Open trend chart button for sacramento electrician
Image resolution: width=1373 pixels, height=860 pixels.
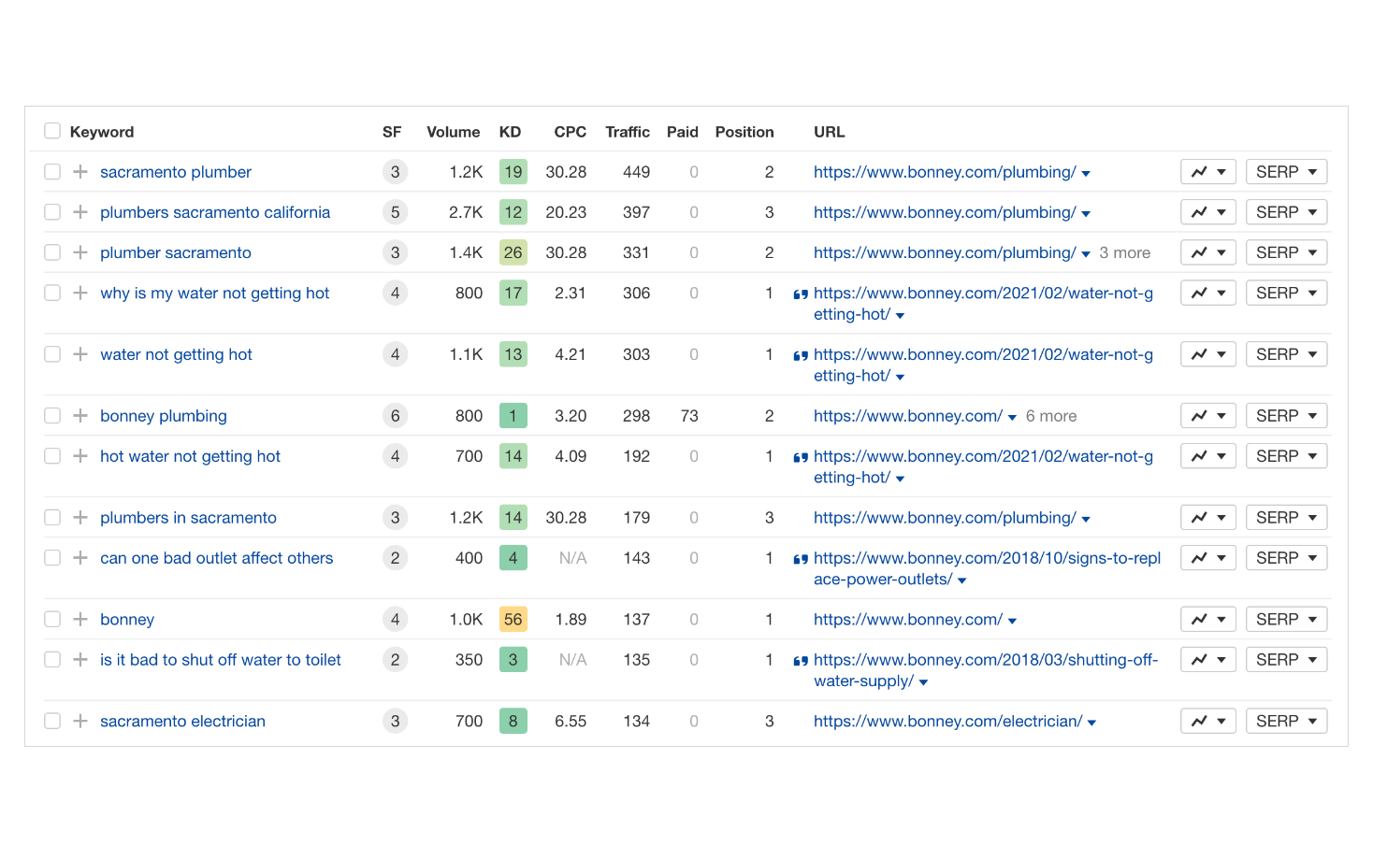(x=1208, y=722)
